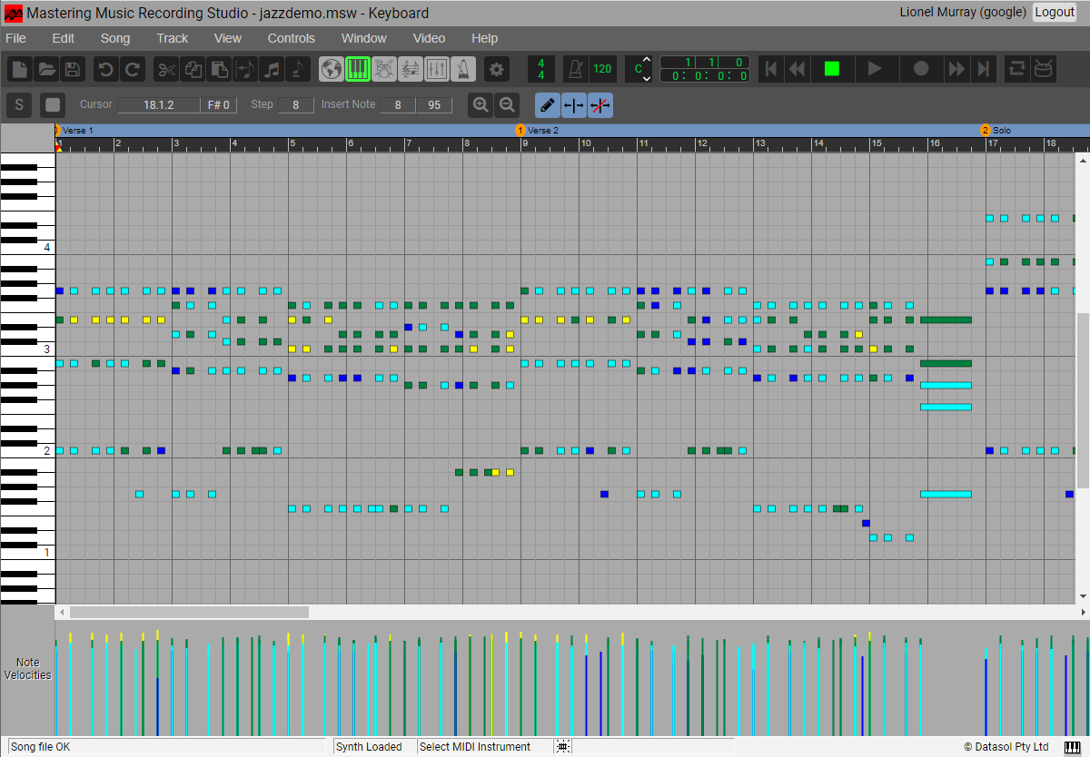Open the drum editor window icon

click(384, 69)
